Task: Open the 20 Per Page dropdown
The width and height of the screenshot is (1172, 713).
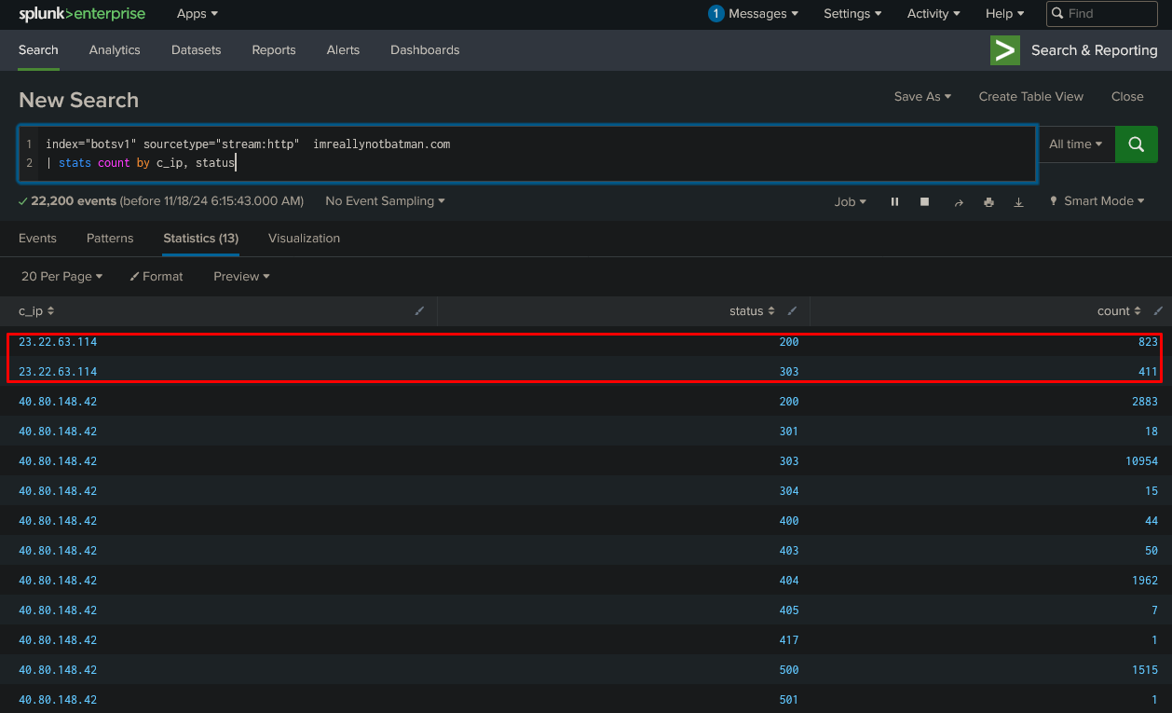Action: [x=61, y=276]
